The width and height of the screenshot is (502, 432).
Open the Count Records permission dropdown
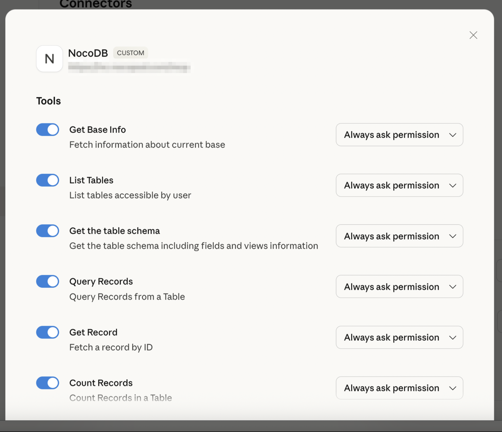pyautogui.click(x=399, y=388)
